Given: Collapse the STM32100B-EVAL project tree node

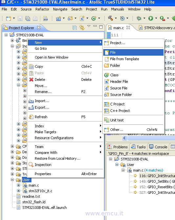Looking at the screenshot, I should (x=6, y=35).
